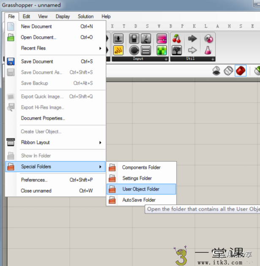Viewport: 260px width, 266px height.
Task: Toggle the red shaded preview mode button
Action: 241,71
